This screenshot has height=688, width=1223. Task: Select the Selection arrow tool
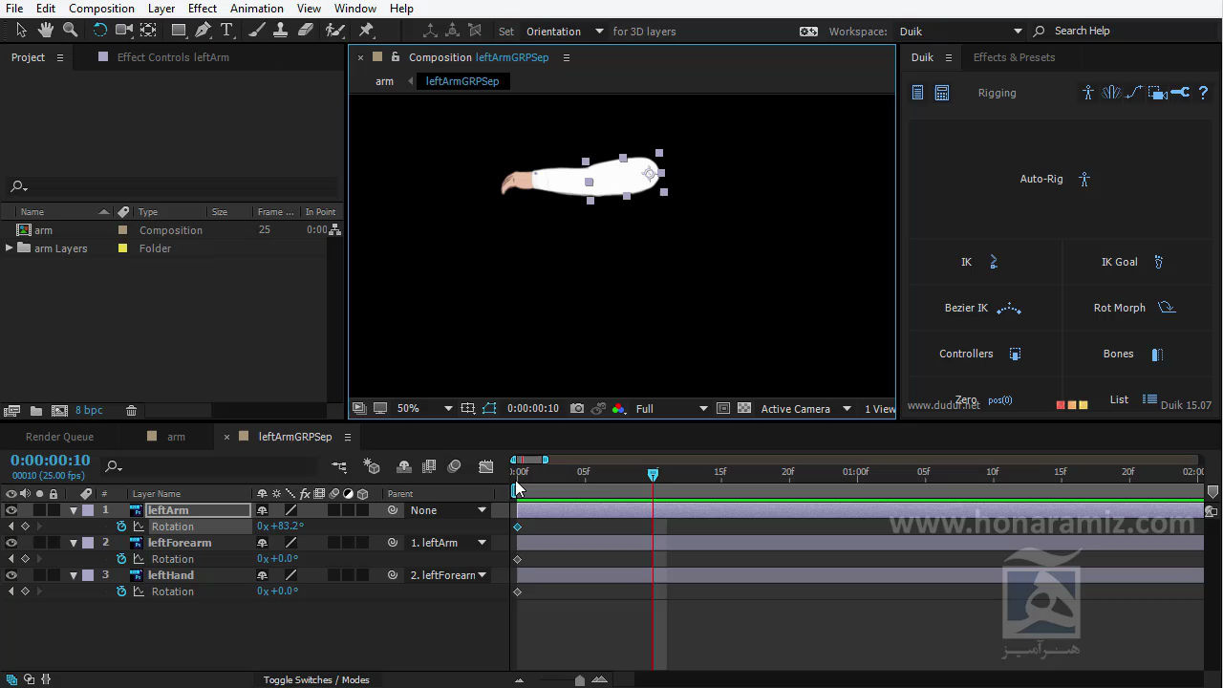click(21, 31)
